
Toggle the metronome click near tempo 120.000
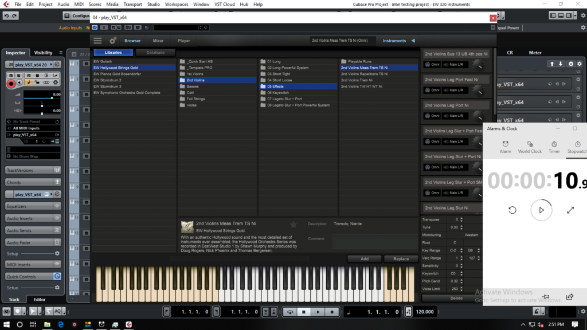408,312
